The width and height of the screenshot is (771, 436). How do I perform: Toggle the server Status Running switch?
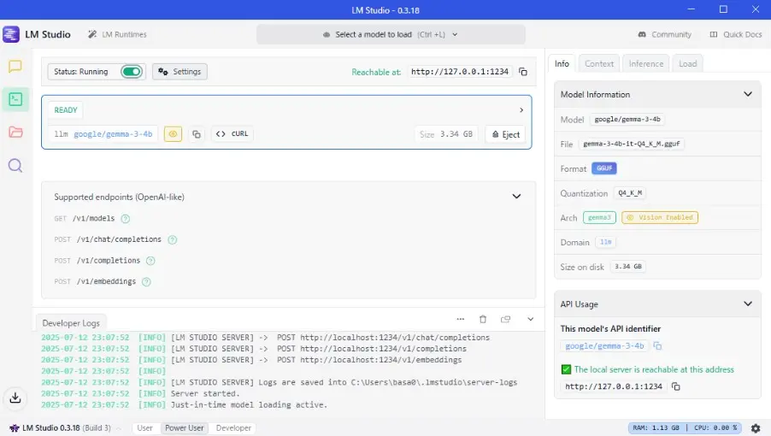(132, 72)
